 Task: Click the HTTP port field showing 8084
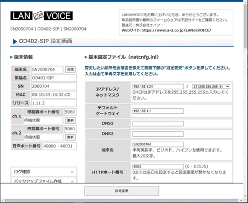click(x=158, y=166)
